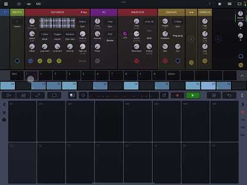
Task: Collapse the panel with the up chevron
Action: click(242, 76)
